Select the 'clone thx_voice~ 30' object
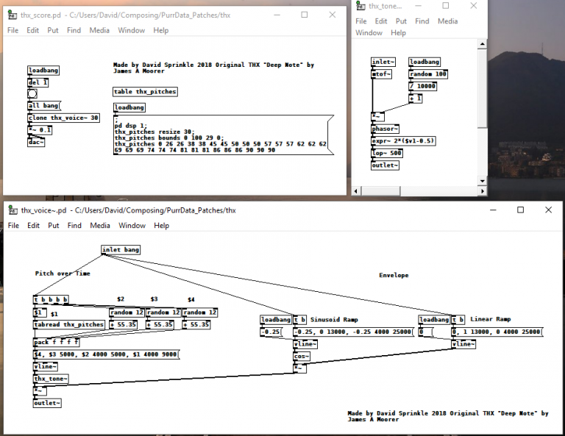Screen dimensions: 565x436 coord(63,118)
